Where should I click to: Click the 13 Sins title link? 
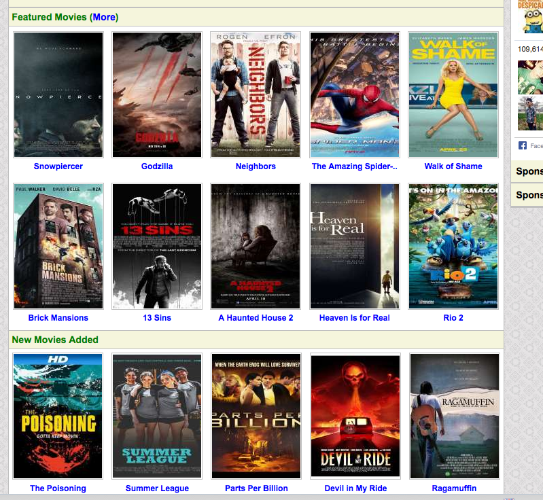[x=157, y=318]
